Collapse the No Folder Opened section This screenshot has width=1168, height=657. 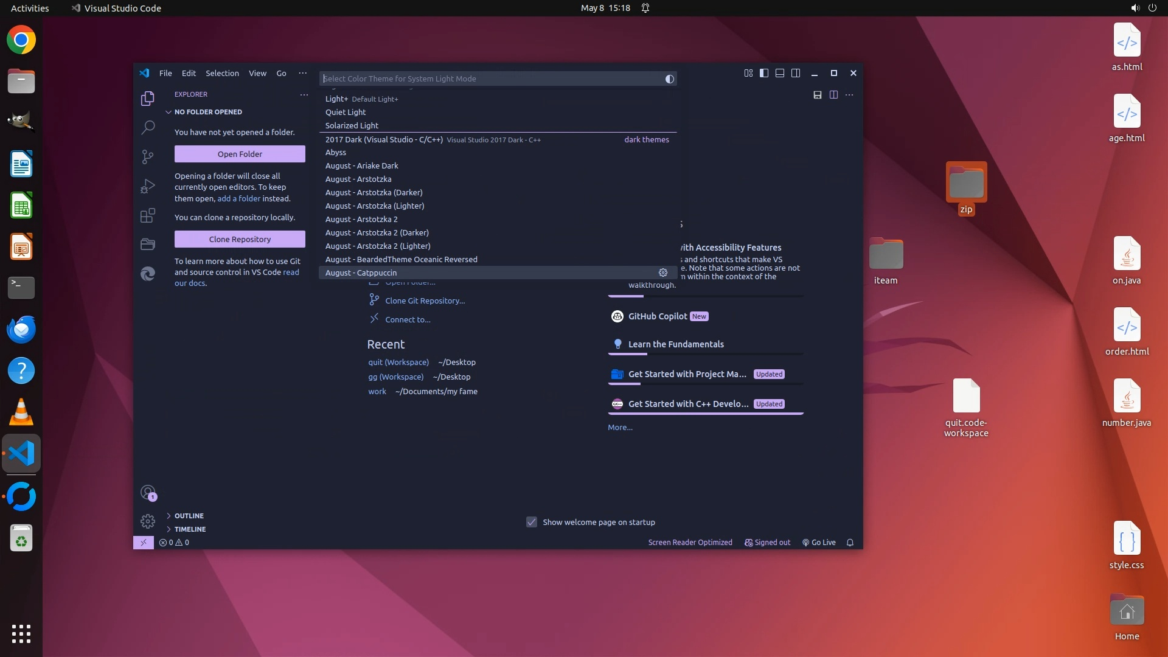(207, 112)
